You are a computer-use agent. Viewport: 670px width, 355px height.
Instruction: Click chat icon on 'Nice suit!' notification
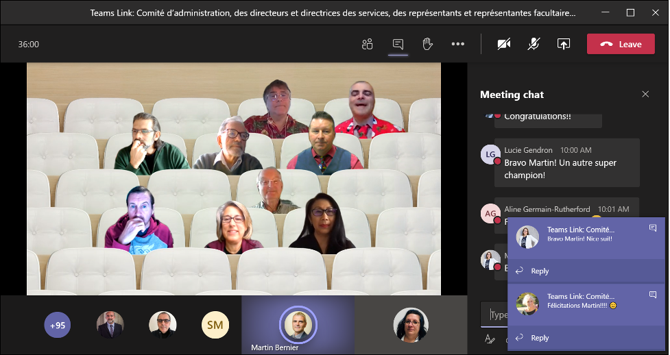tap(653, 228)
